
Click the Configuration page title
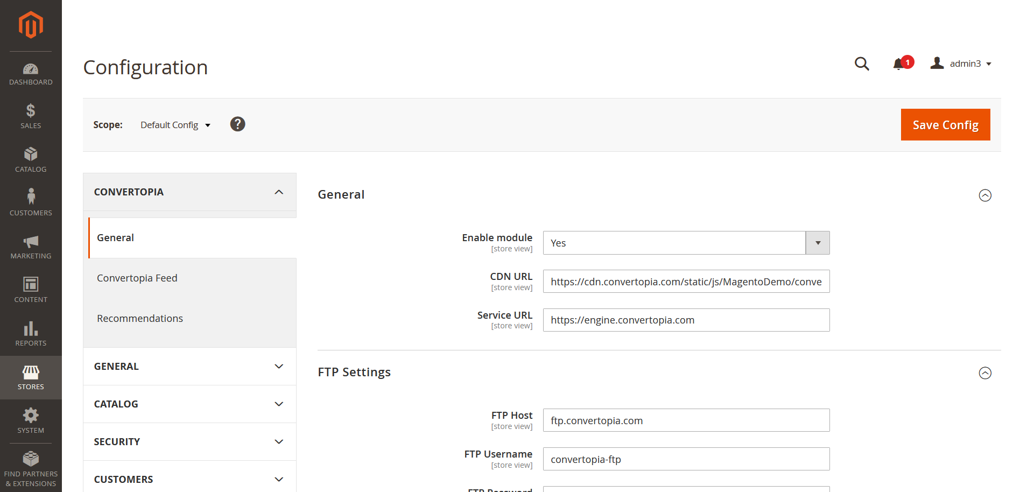(x=145, y=68)
